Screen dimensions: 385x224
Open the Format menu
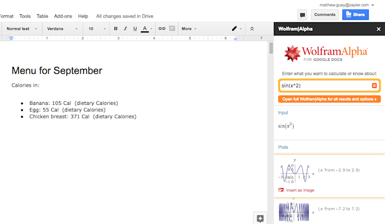(7, 16)
